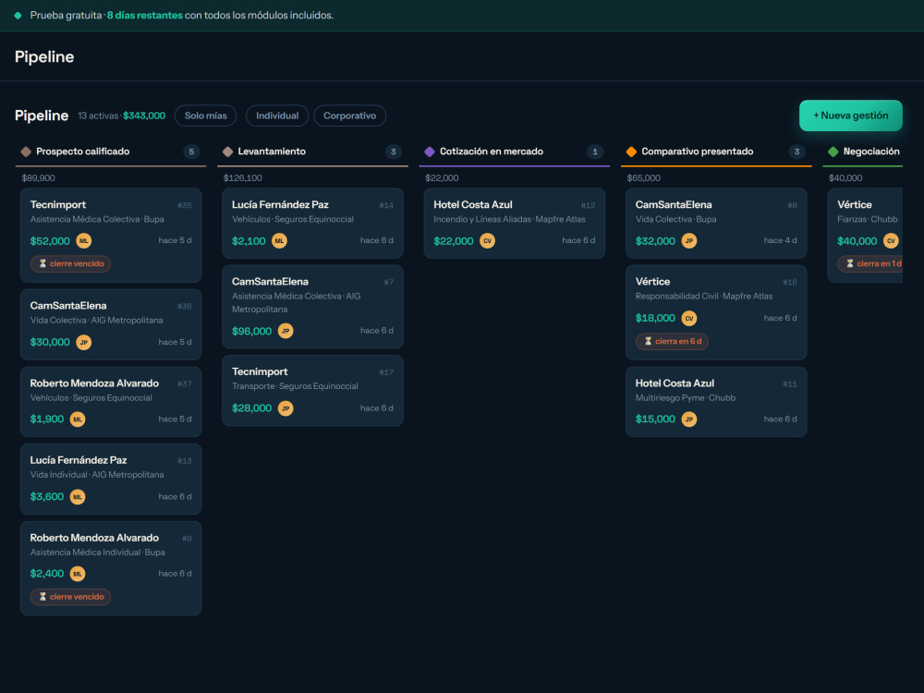The height and width of the screenshot is (693, 924).
Task: Click the green trial status dot
Action: [x=18, y=16]
